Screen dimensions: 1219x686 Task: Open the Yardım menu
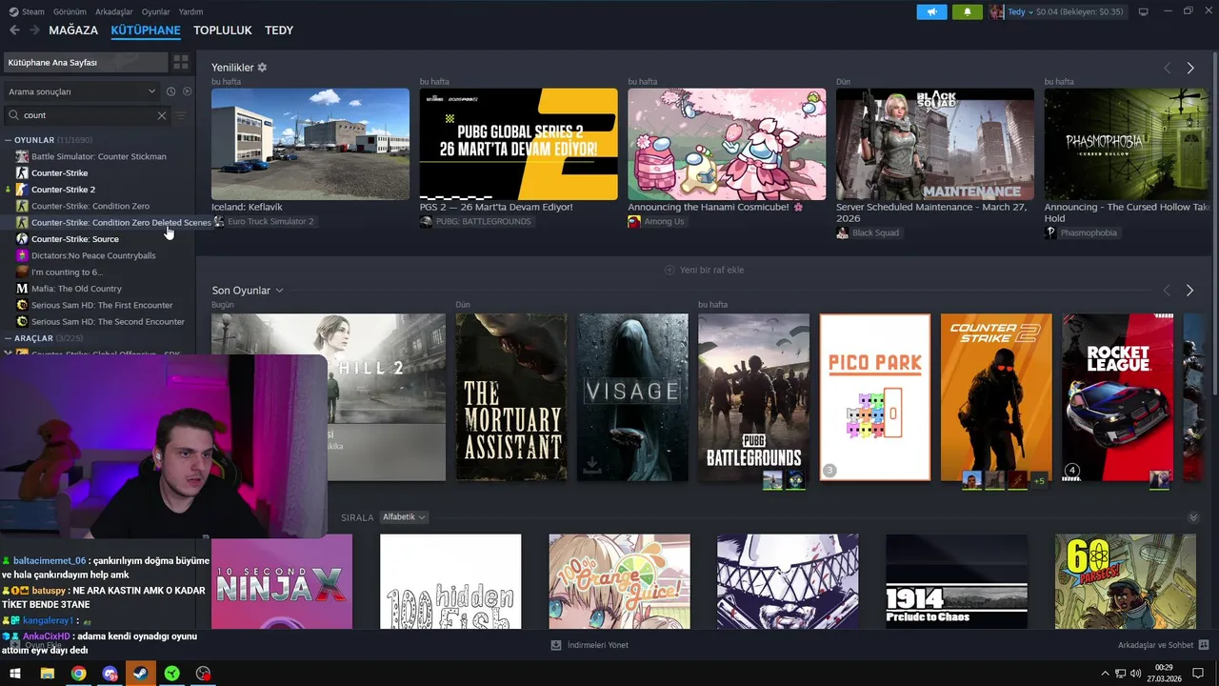[190, 11]
